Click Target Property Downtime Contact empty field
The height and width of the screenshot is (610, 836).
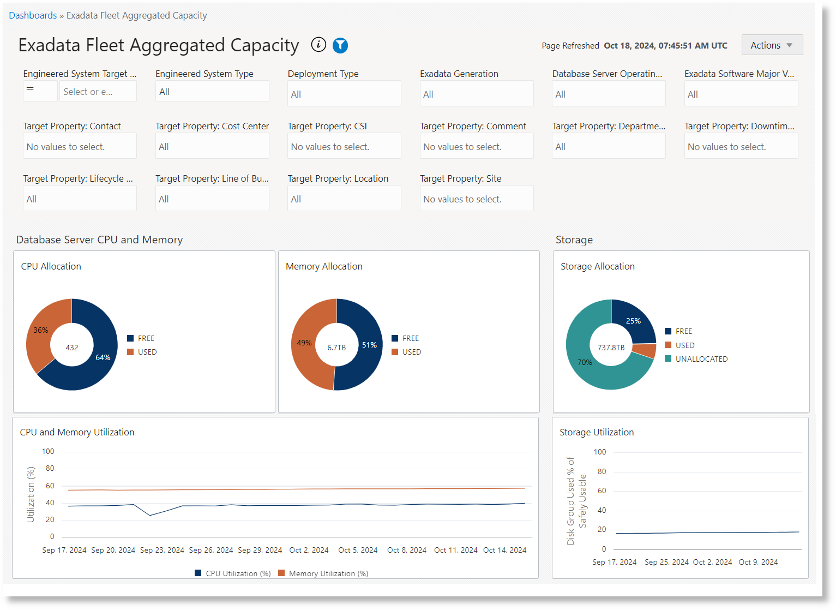click(x=741, y=146)
